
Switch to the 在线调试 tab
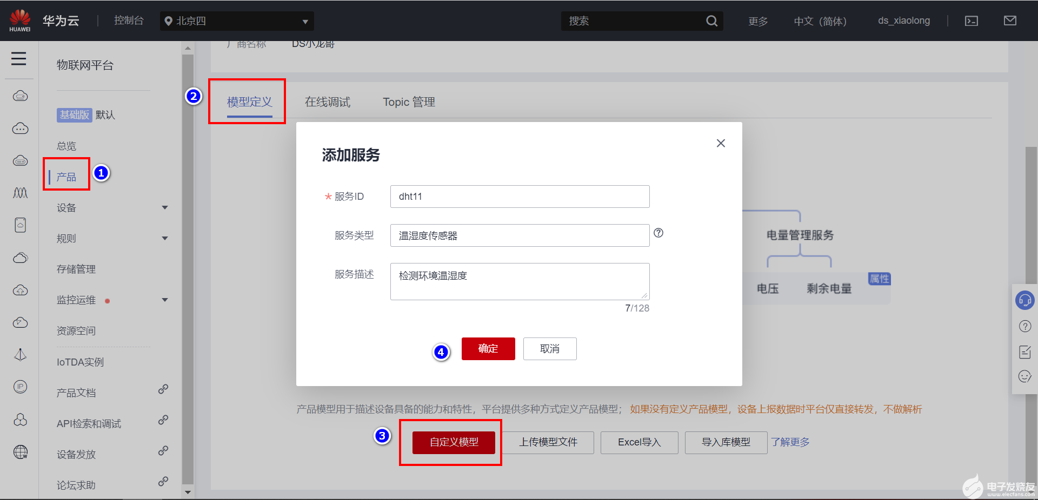pyautogui.click(x=328, y=102)
